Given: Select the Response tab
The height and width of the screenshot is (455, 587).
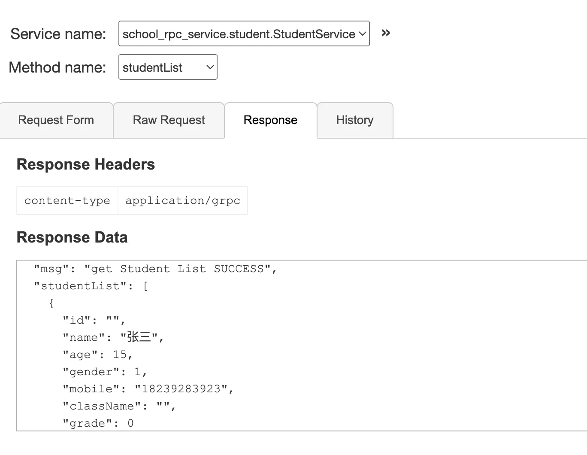Looking at the screenshot, I should pyautogui.click(x=270, y=120).
